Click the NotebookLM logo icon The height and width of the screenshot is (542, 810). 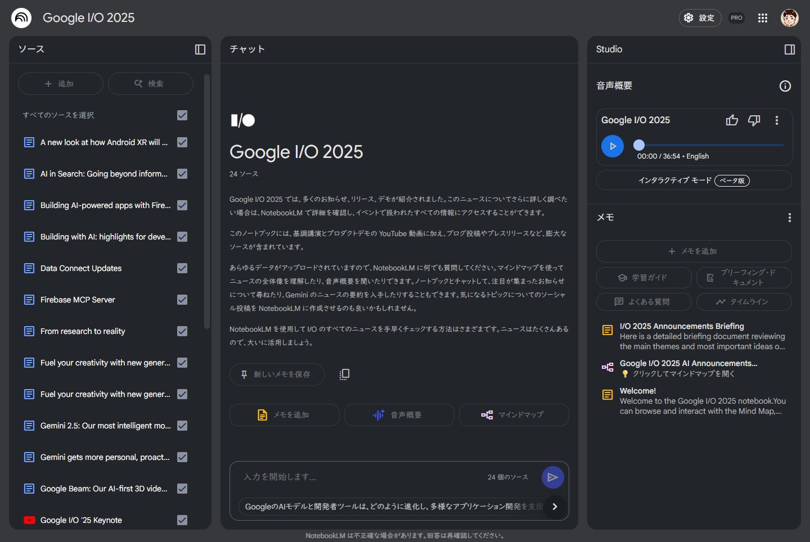click(x=21, y=18)
